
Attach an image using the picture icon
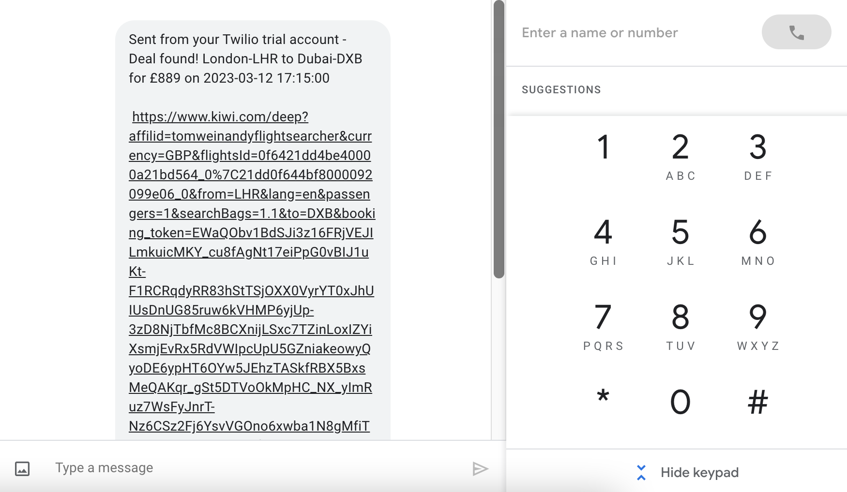point(22,468)
